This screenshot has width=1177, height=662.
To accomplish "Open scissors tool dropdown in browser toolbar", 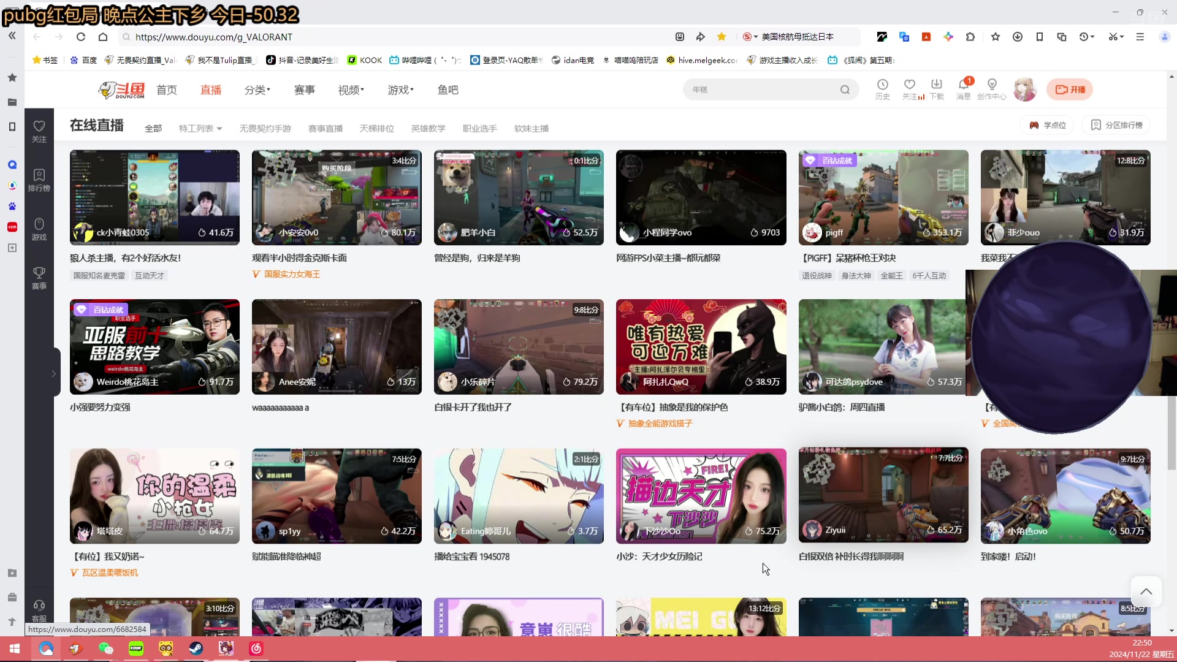I will (x=1116, y=37).
